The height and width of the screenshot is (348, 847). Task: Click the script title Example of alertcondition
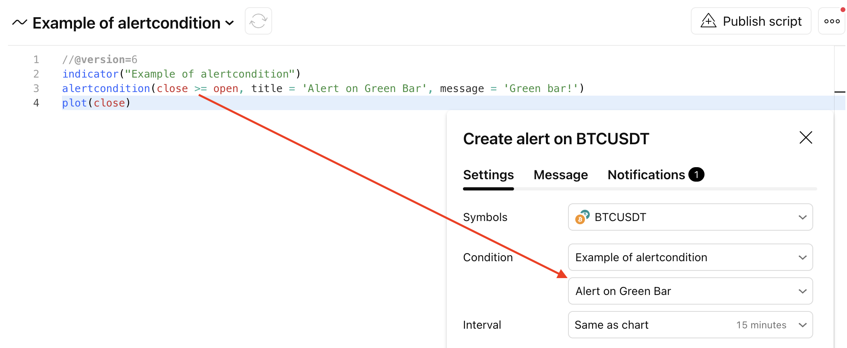pos(126,23)
